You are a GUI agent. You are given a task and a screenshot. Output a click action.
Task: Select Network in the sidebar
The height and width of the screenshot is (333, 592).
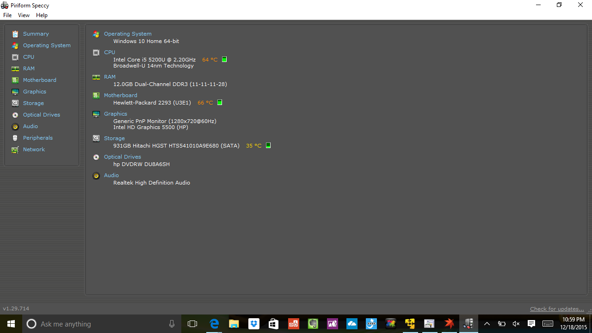coord(34,149)
